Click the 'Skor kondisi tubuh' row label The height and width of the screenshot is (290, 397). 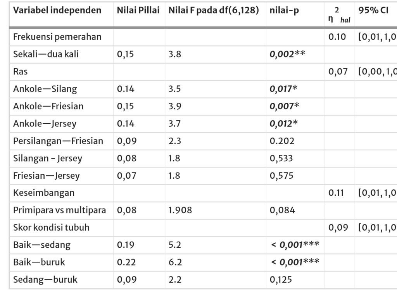(x=51, y=228)
